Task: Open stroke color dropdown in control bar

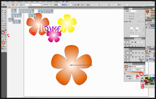Action: pos(19,5)
